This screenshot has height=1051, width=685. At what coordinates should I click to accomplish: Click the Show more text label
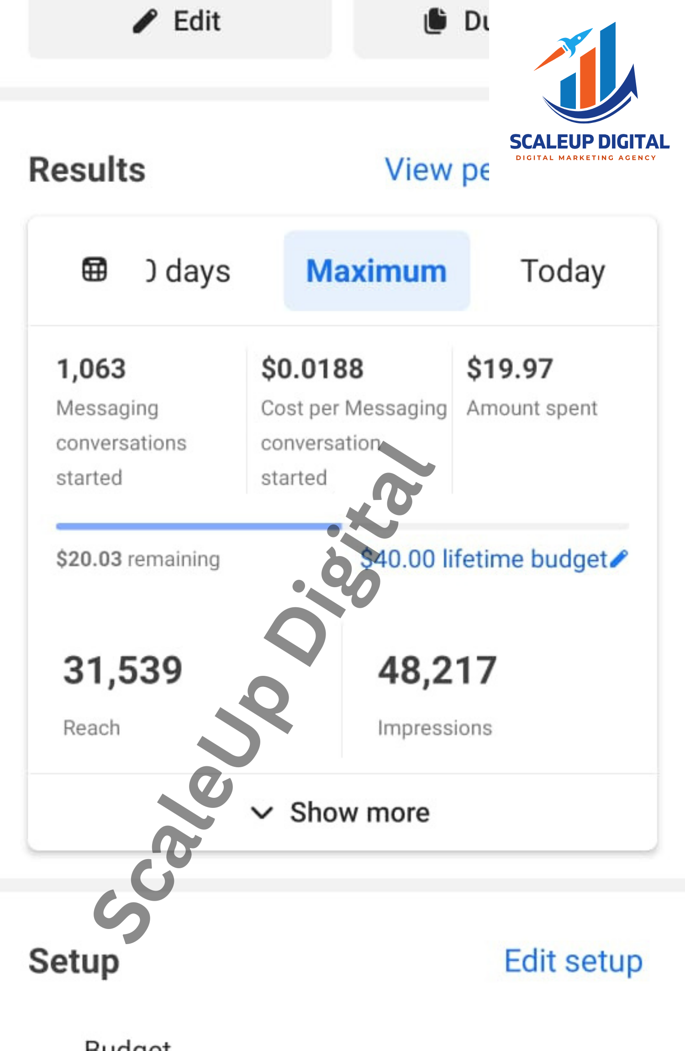click(360, 812)
